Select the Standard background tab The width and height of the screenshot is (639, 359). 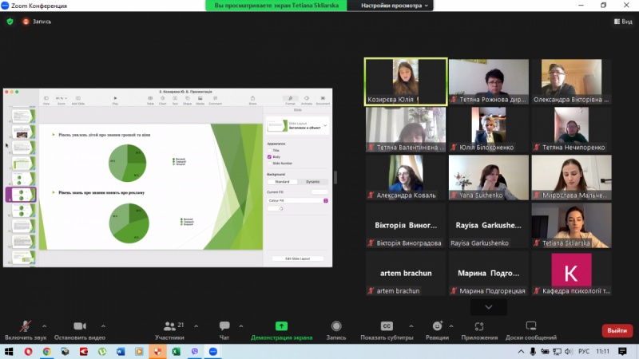[283, 181]
